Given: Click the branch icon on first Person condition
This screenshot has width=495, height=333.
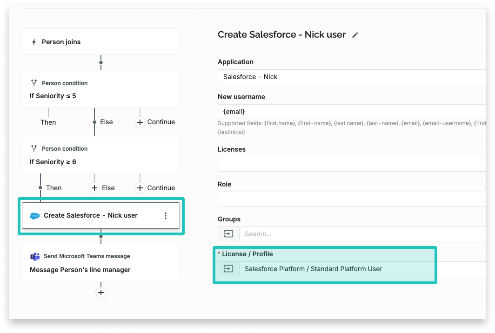Looking at the screenshot, I should [x=33, y=83].
